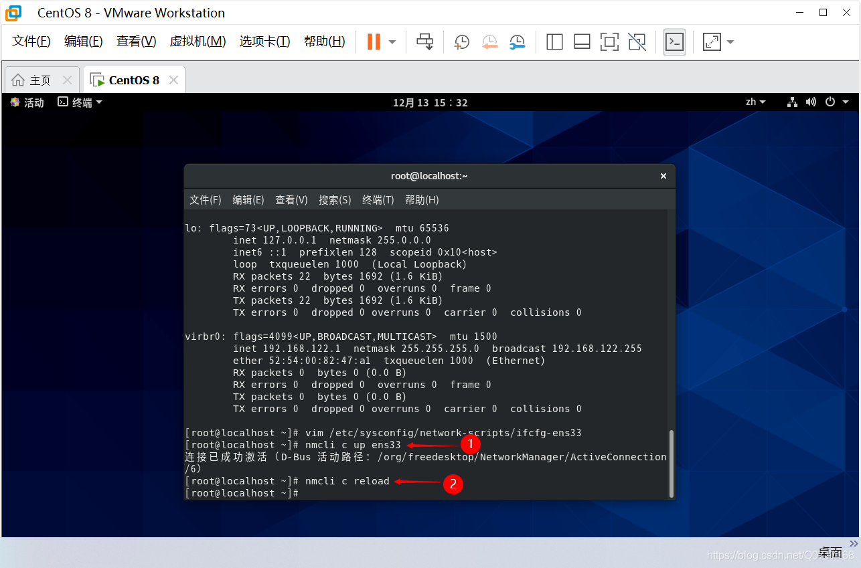Click the volume speaker icon
The image size is (861, 568).
pyautogui.click(x=811, y=102)
